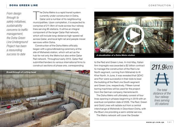Click the italic intro 'From design through to'

(x=14, y=16)
